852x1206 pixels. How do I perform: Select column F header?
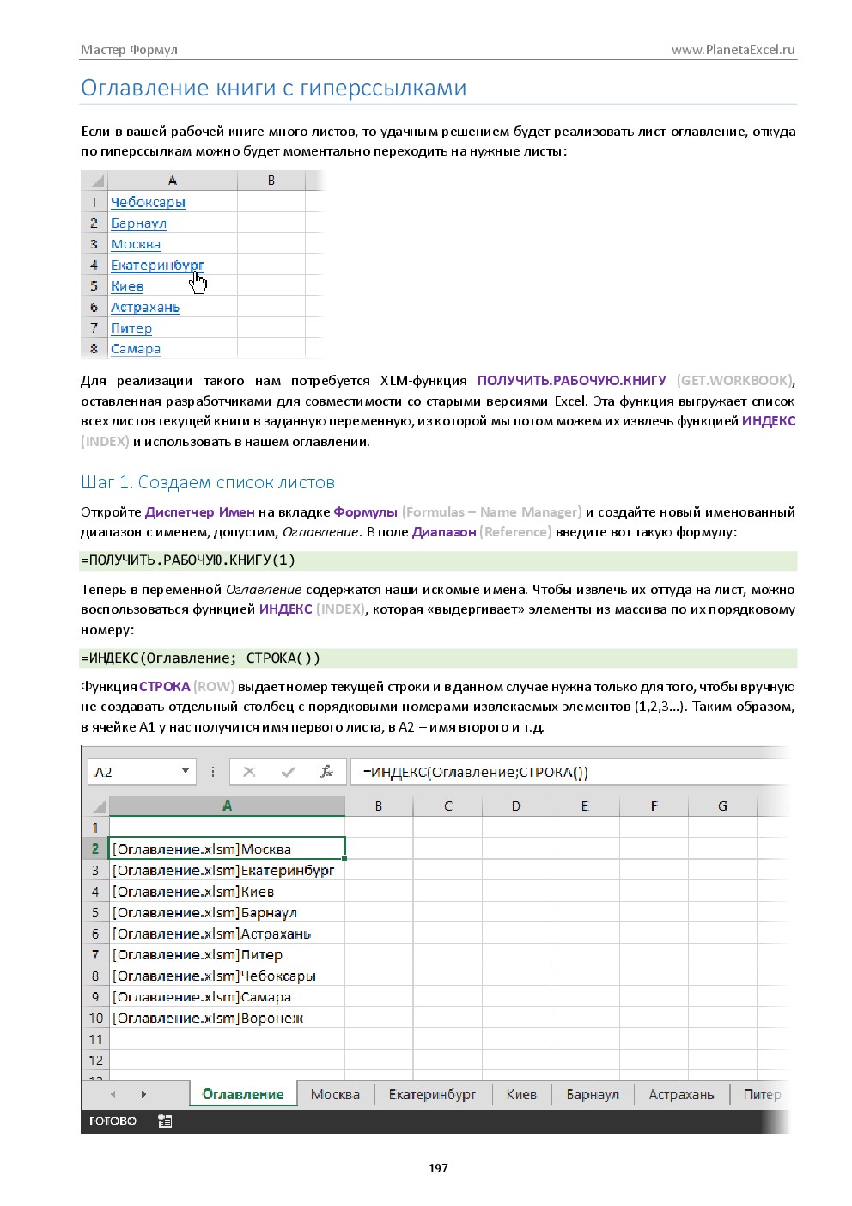pos(654,806)
